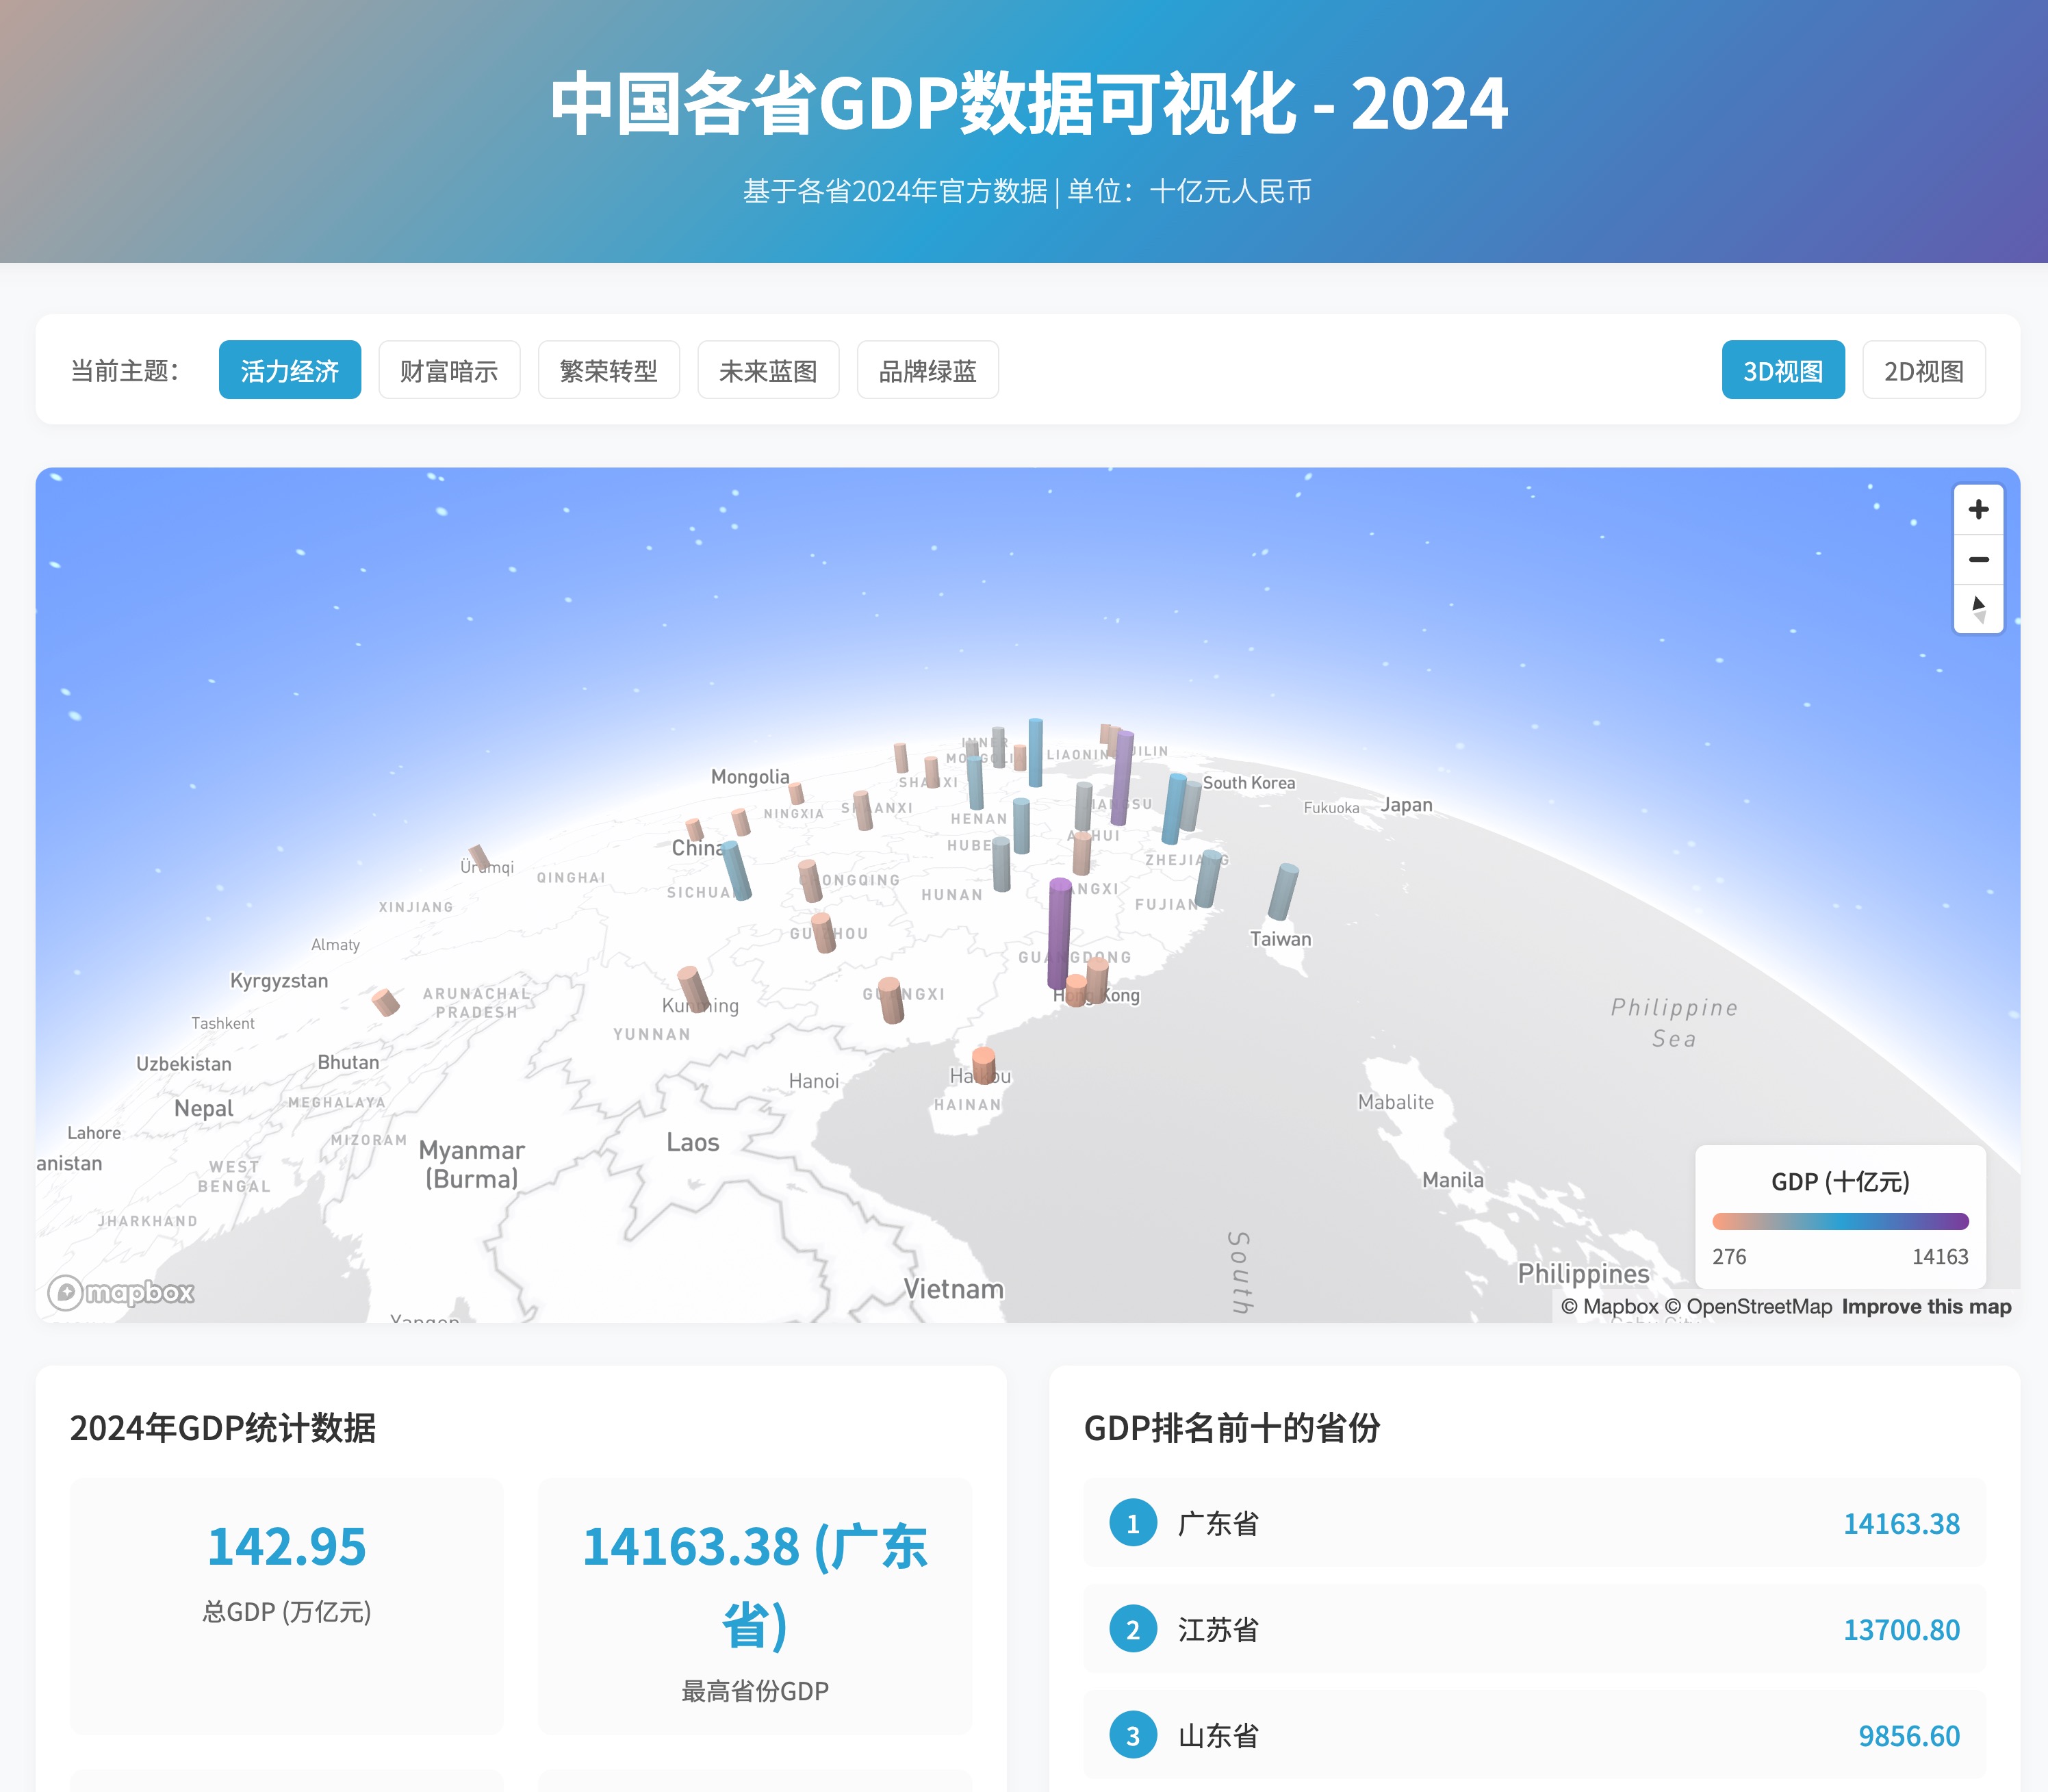Image resolution: width=2048 pixels, height=1792 pixels.
Task: Select the 广东省 ranking row
Action: coord(1535,1523)
